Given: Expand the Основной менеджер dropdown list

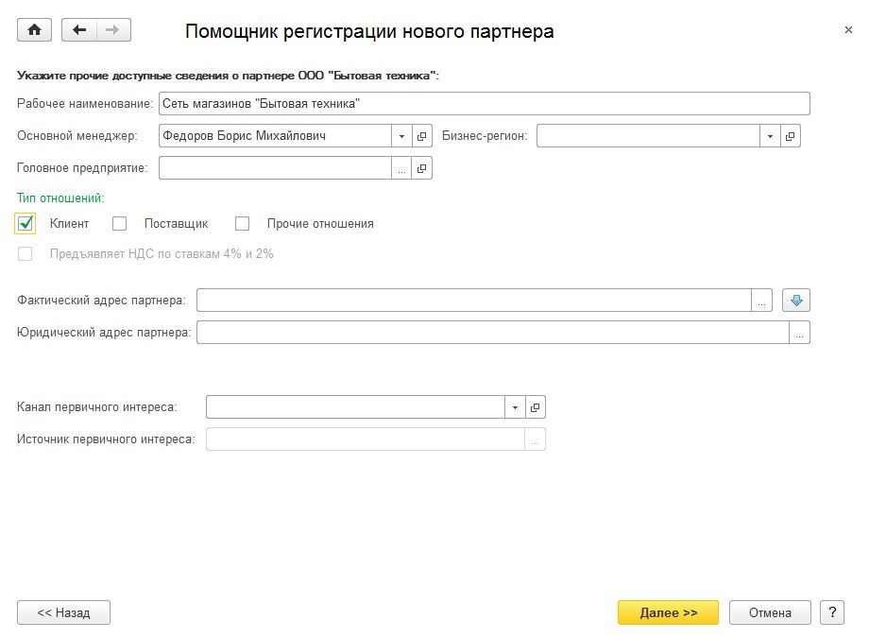Looking at the screenshot, I should click(401, 136).
